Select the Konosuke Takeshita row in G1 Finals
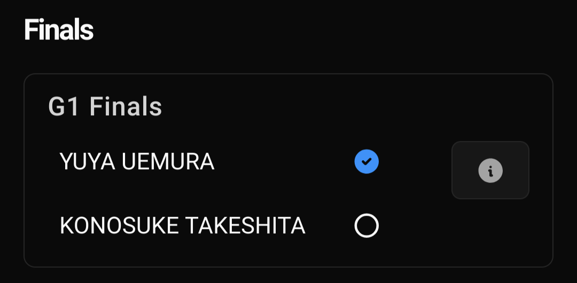Image resolution: width=577 pixels, height=283 pixels. (x=220, y=225)
